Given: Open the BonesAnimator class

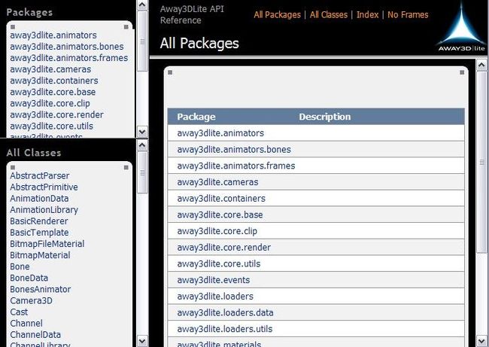Looking at the screenshot, I should point(40,289).
